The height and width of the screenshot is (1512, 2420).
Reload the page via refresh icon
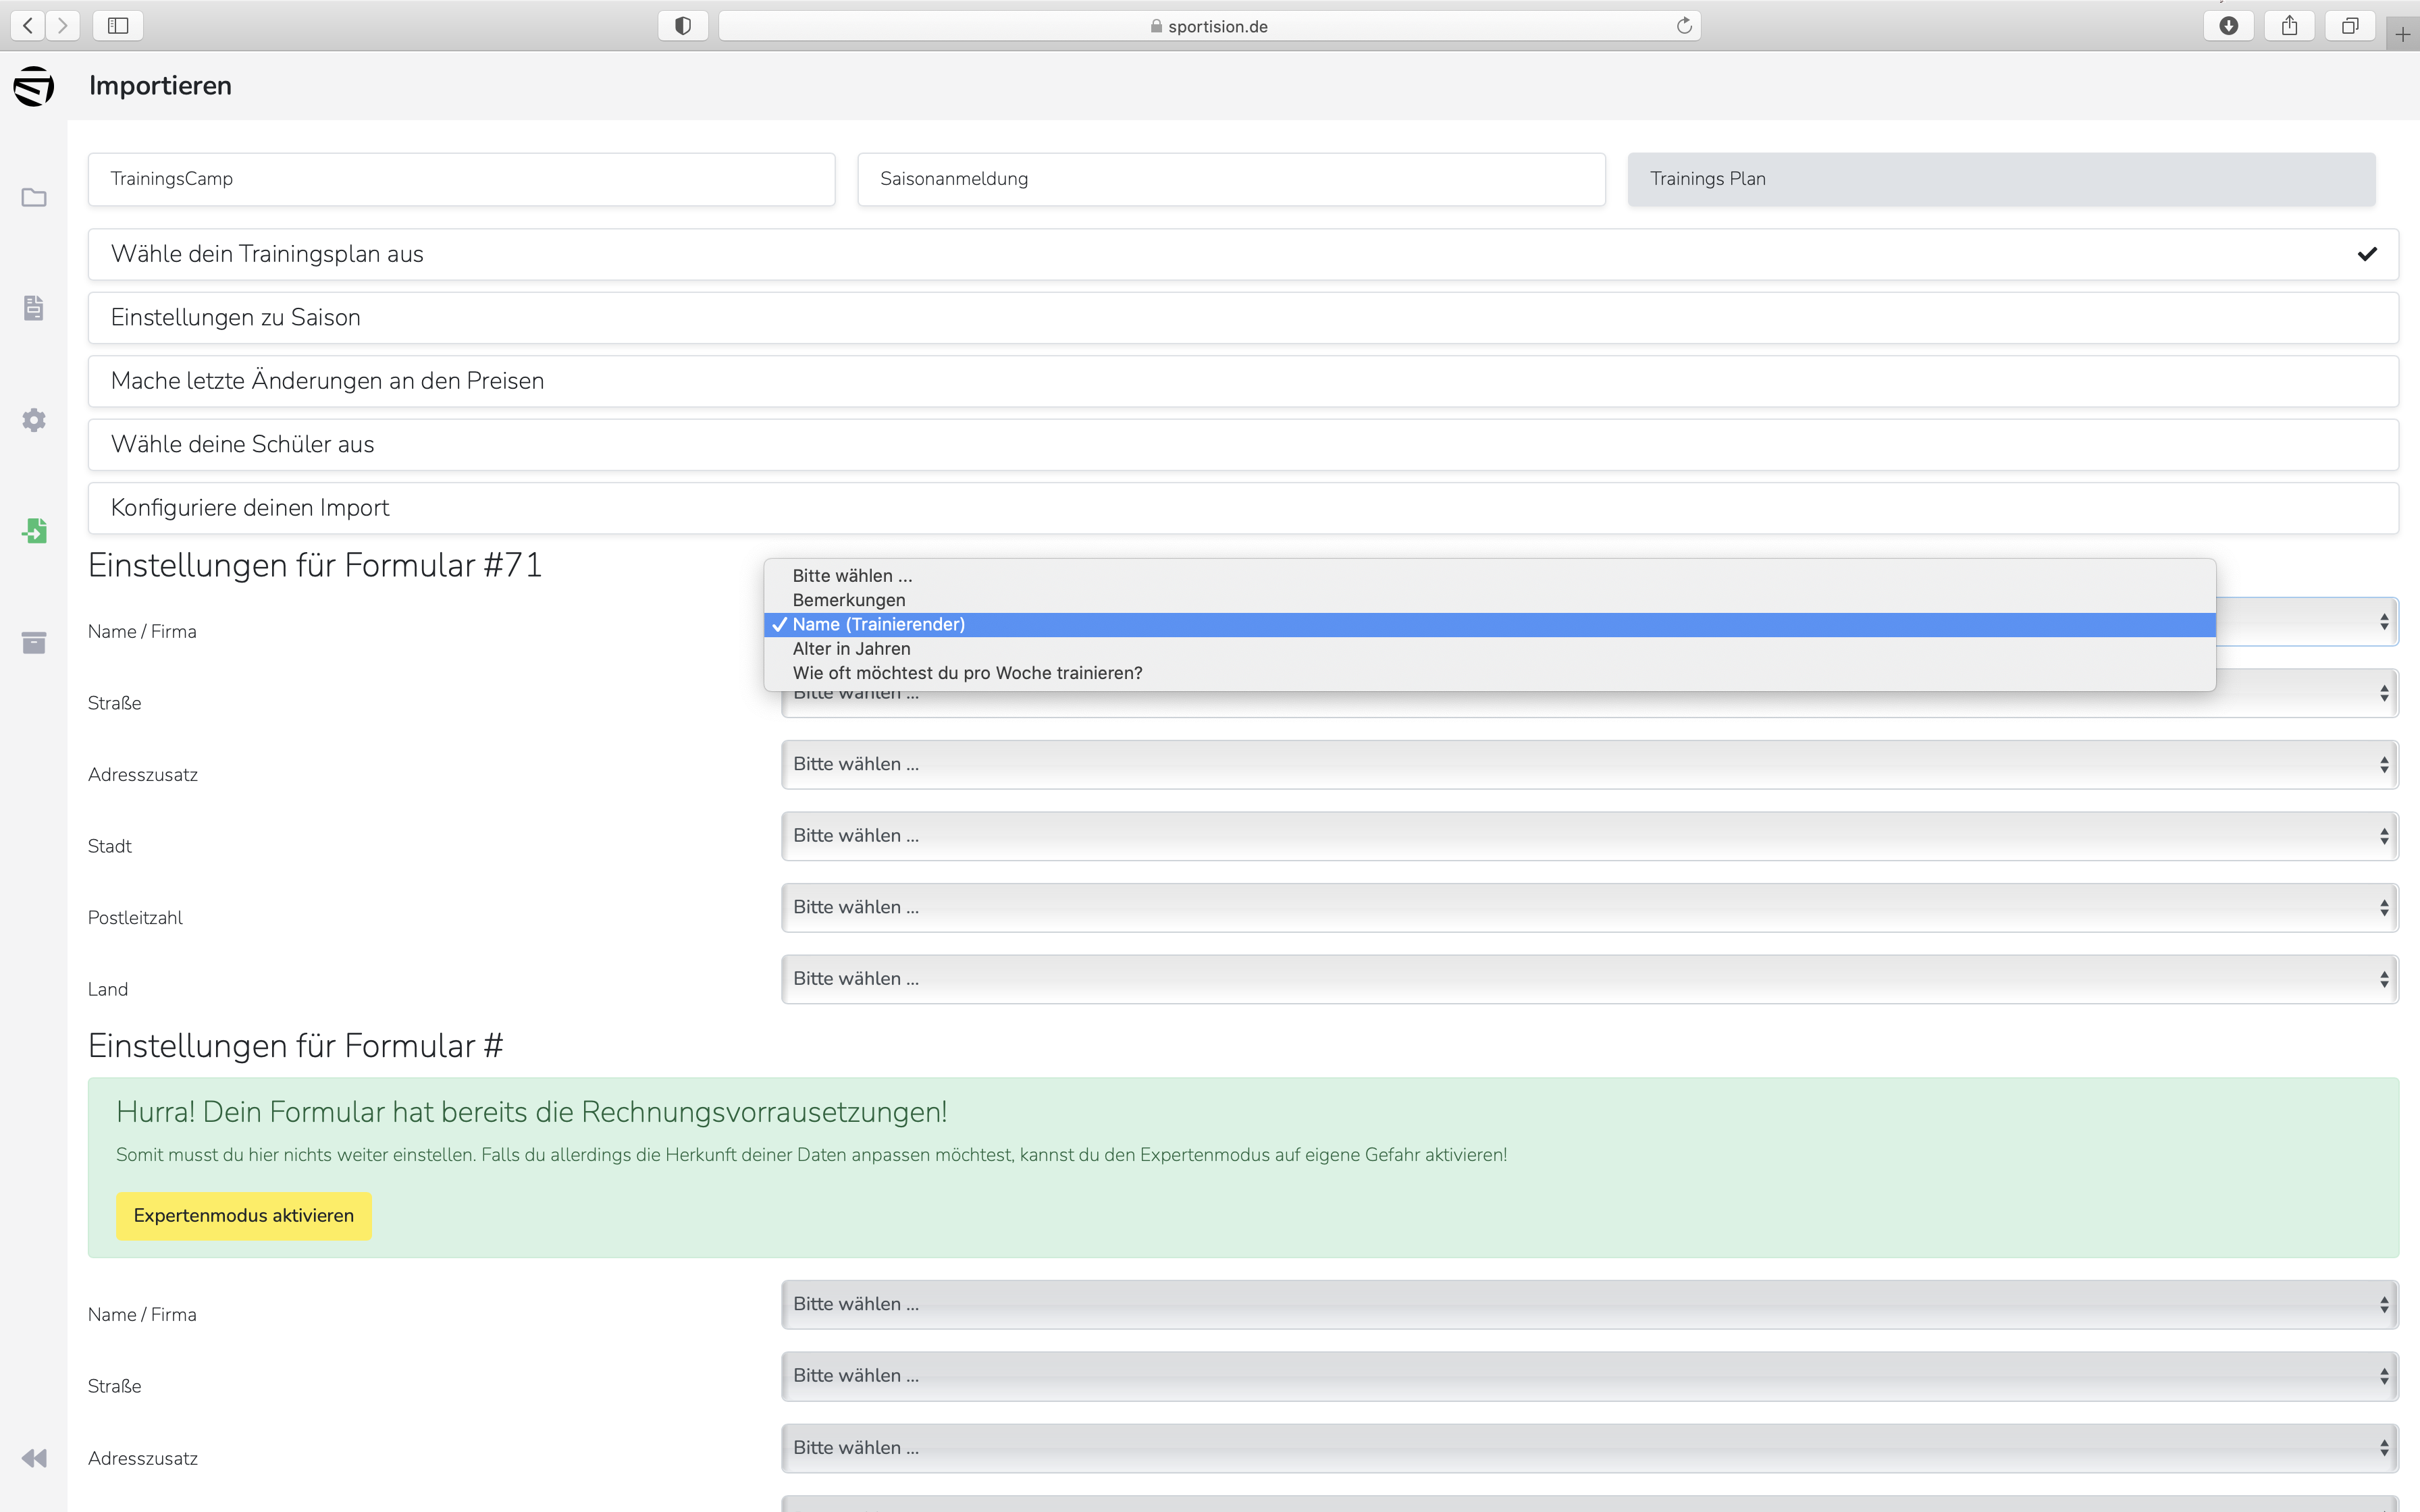coord(1684,25)
